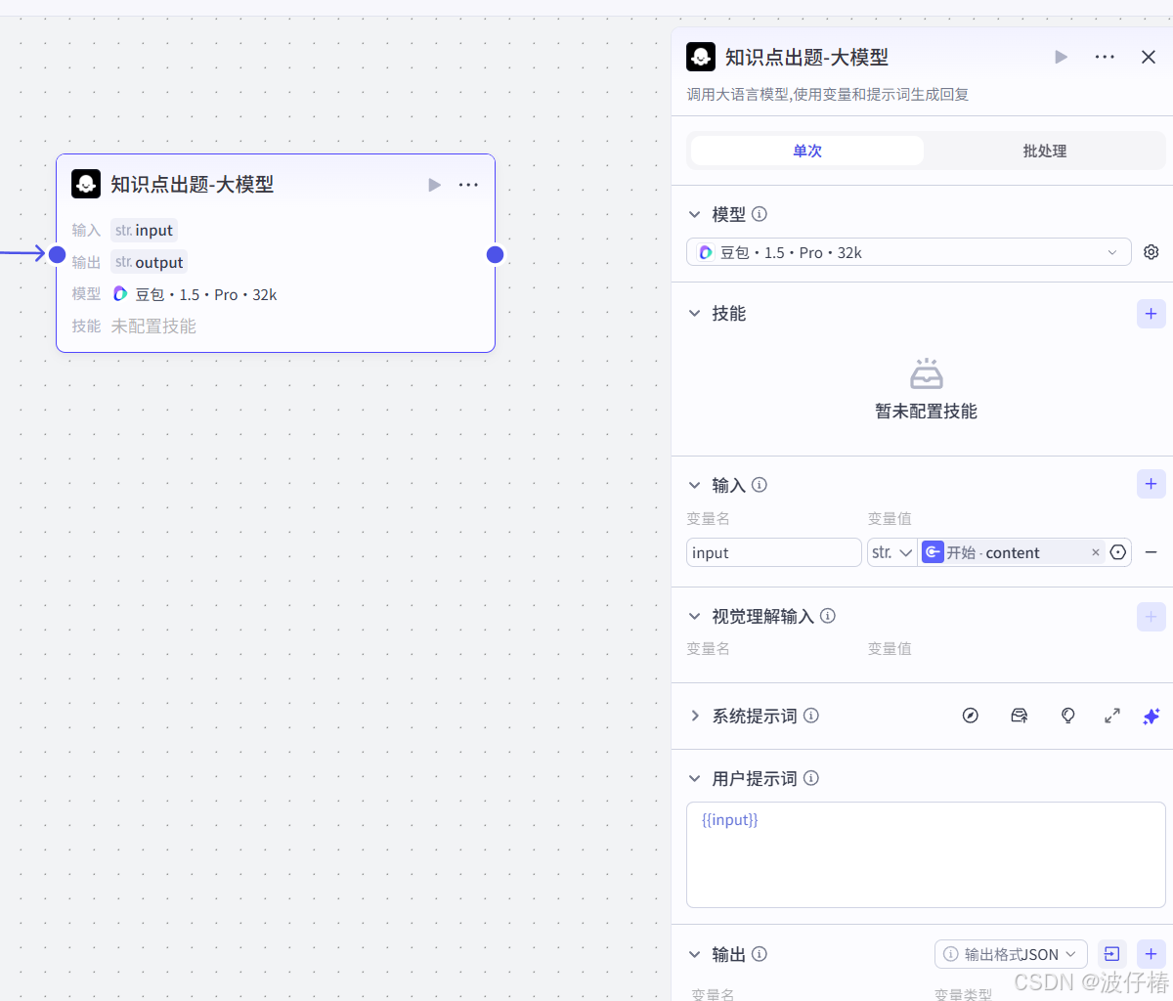The width and height of the screenshot is (1173, 1001).
Task: Show info tooltip for 视觉理解输入
Action: [x=828, y=616]
